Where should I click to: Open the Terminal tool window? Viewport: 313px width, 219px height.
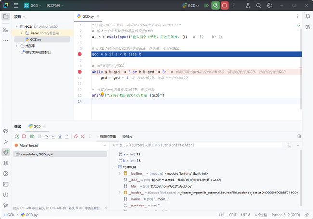pos(6,184)
